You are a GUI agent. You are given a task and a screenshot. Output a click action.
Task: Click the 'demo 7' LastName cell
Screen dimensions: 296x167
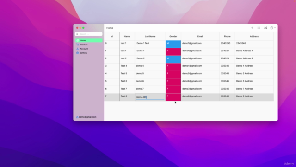tap(150, 90)
